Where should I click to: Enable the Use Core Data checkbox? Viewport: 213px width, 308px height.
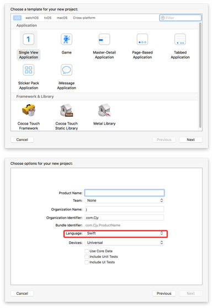[87, 251]
